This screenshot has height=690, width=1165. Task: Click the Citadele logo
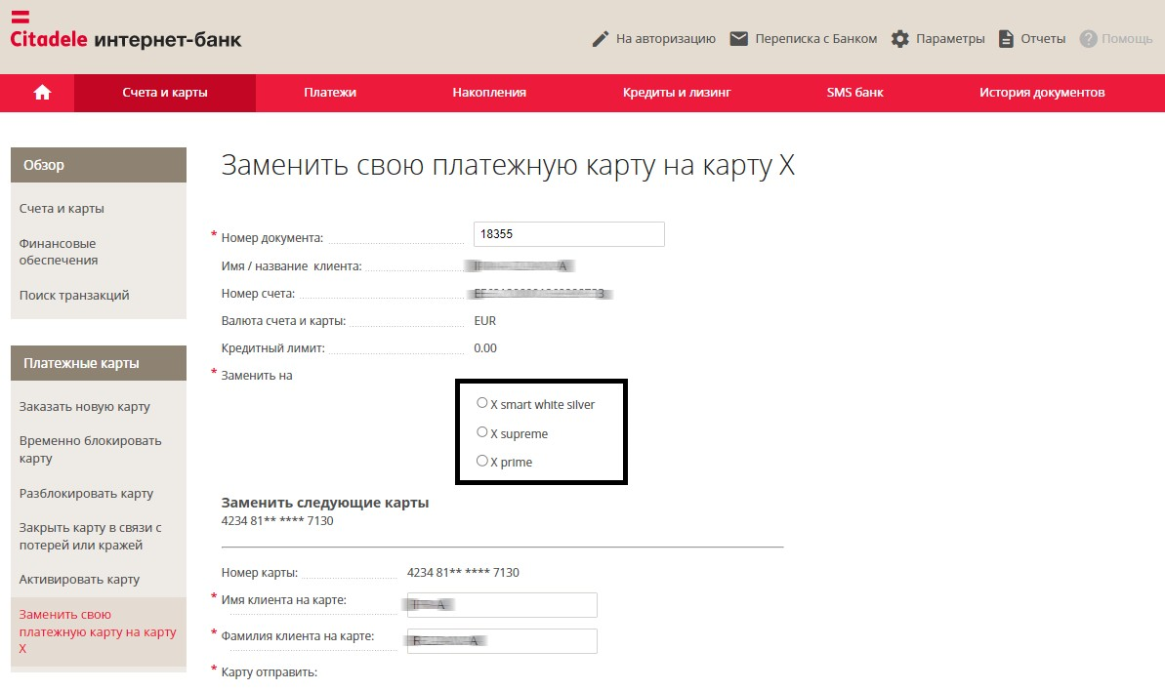pyautogui.click(x=126, y=32)
